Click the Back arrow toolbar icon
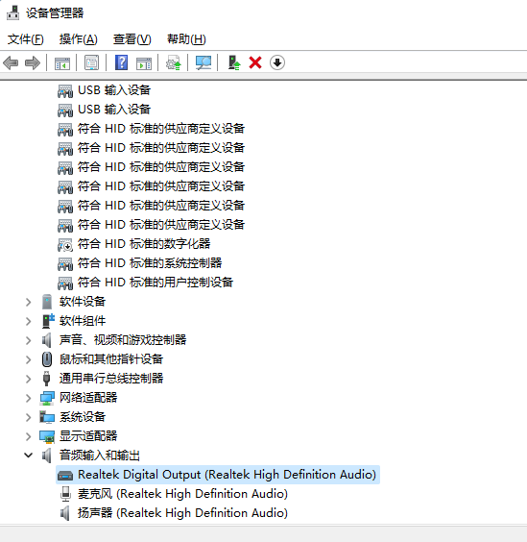 tap(11, 63)
